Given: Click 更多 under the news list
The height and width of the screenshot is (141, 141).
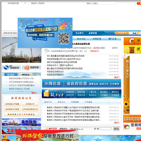Looking at the screenshot, I should point(117,77).
